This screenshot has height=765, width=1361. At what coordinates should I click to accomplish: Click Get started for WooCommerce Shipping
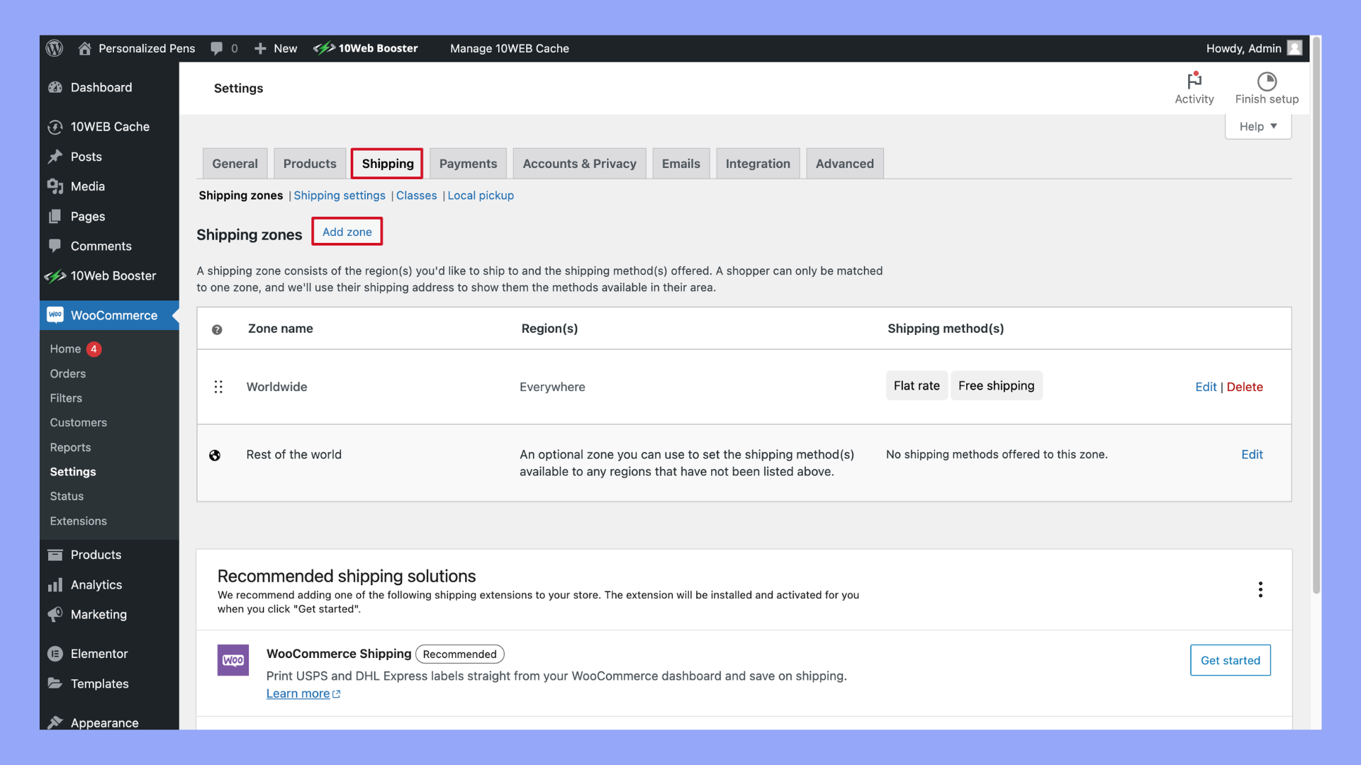pyautogui.click(x=1230, y=660)
